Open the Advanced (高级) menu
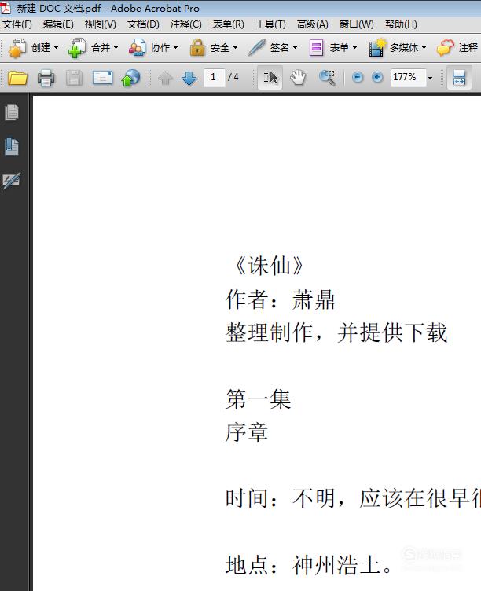The width and height of the screenshot is (481, 591). point(312,24)
